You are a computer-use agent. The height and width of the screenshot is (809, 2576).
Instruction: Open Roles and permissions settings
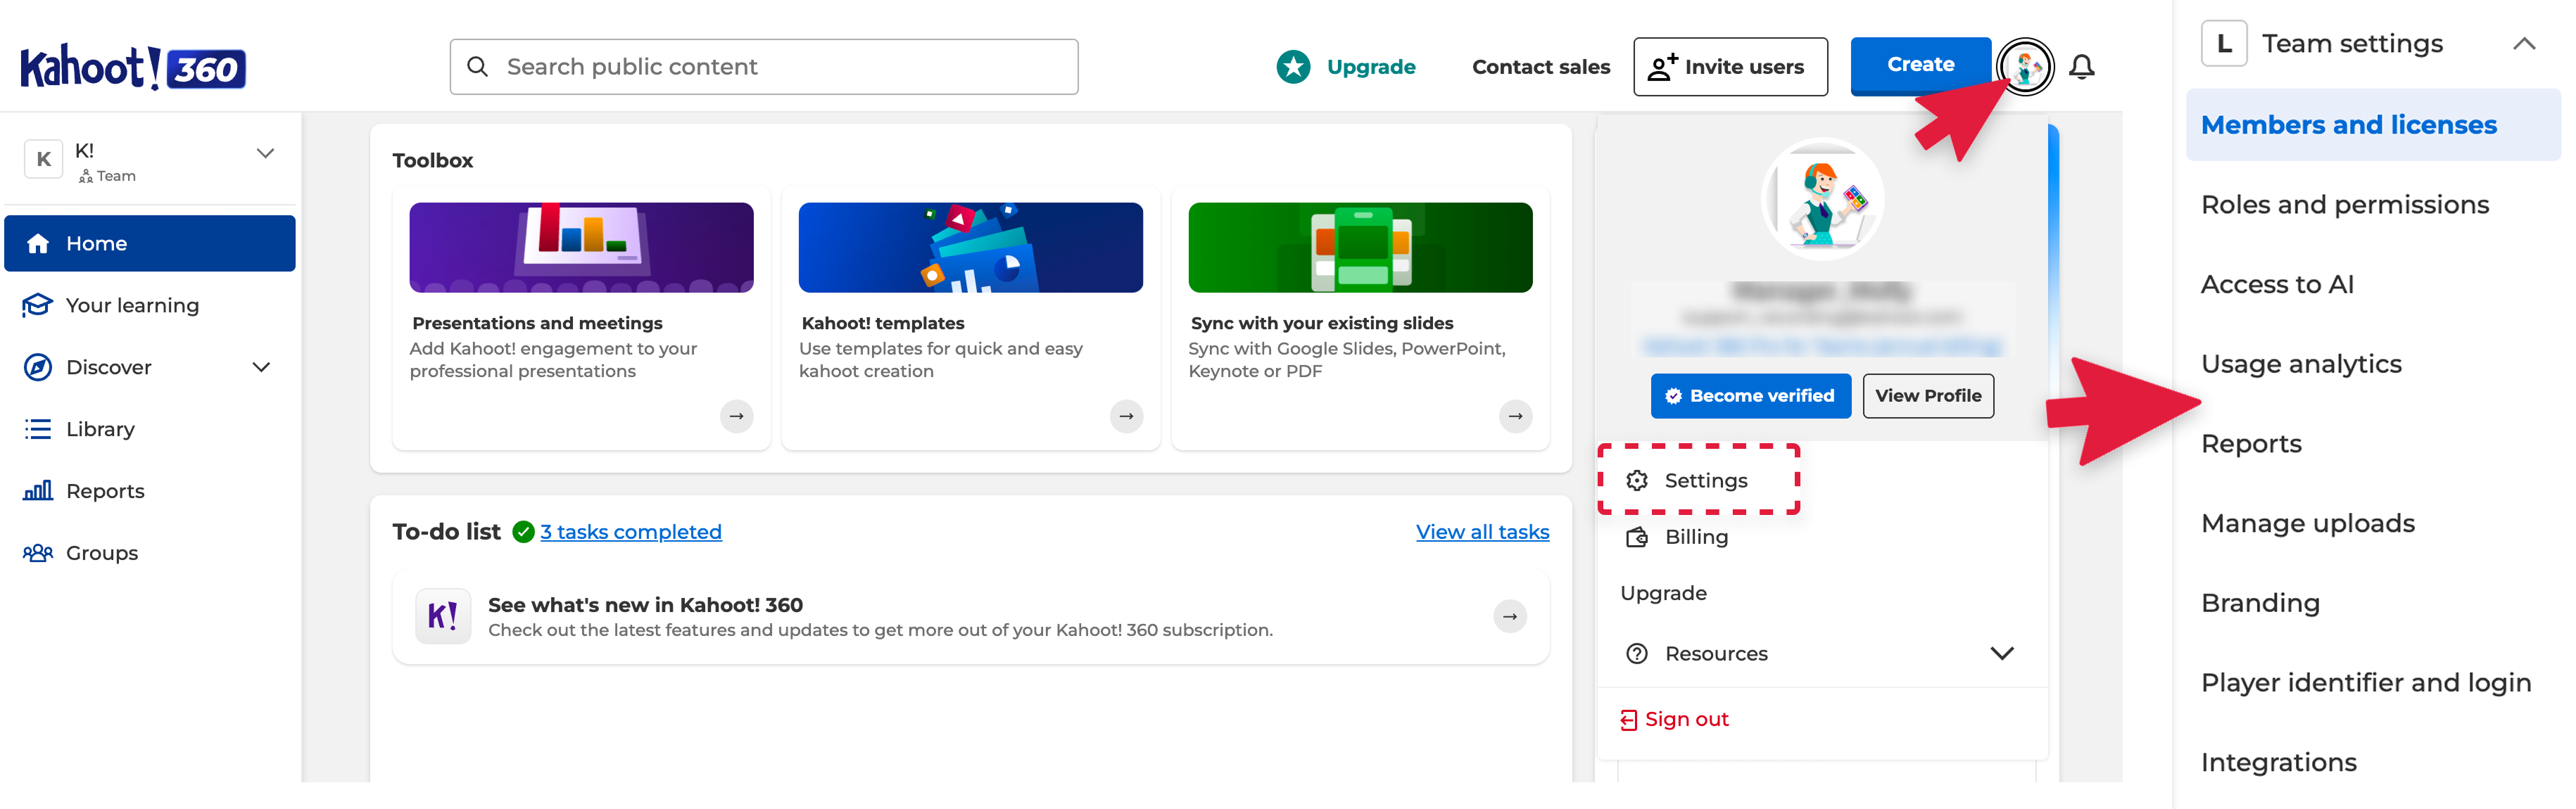(2344, 205)
